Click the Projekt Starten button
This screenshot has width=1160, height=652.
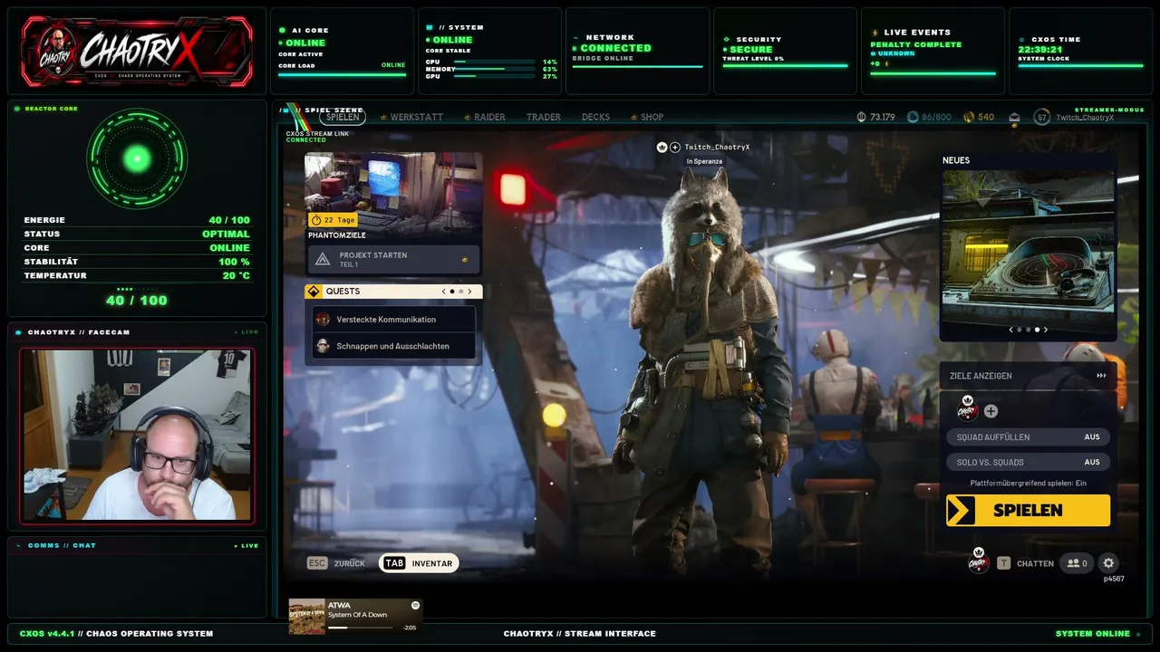click(x=393, y=259)
